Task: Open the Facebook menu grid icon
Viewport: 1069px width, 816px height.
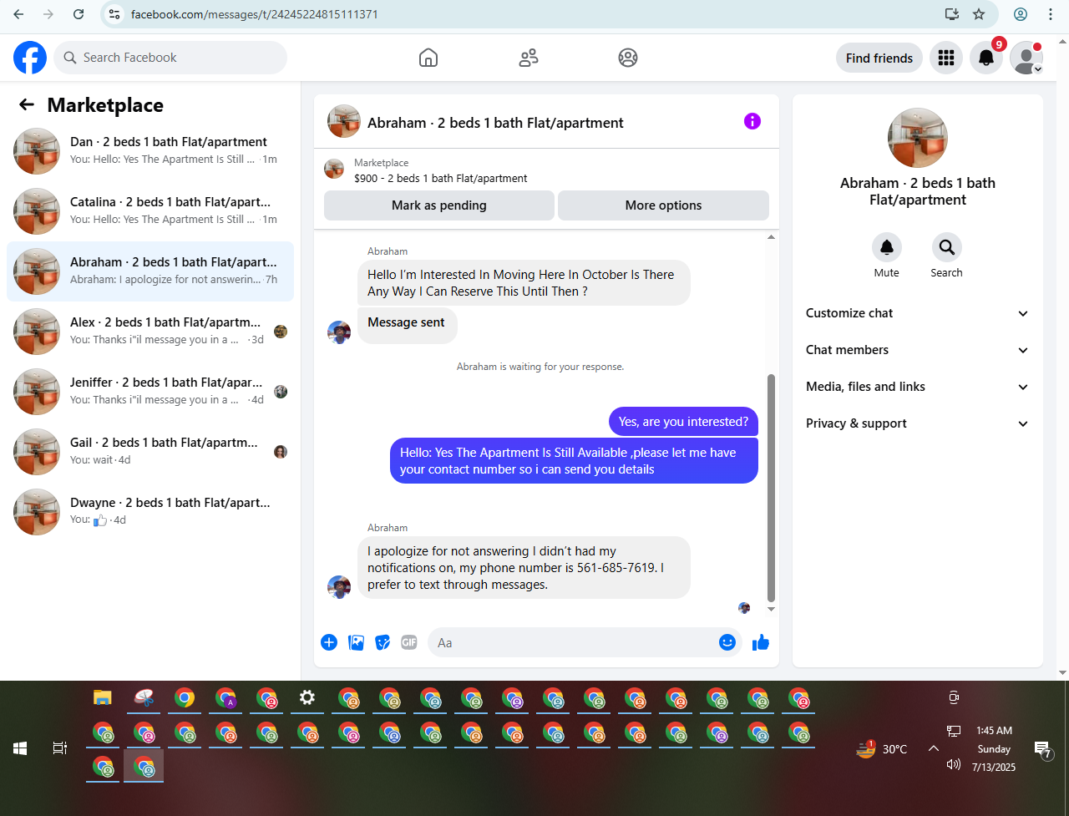Action: [946, 58]
